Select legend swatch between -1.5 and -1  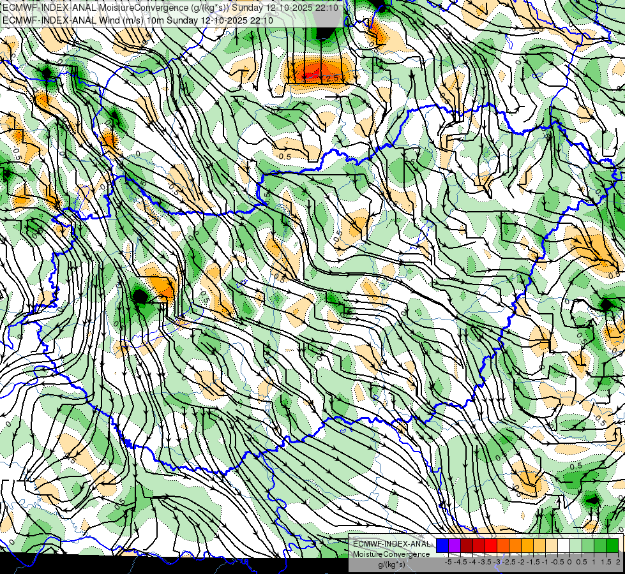click(539, 546)
